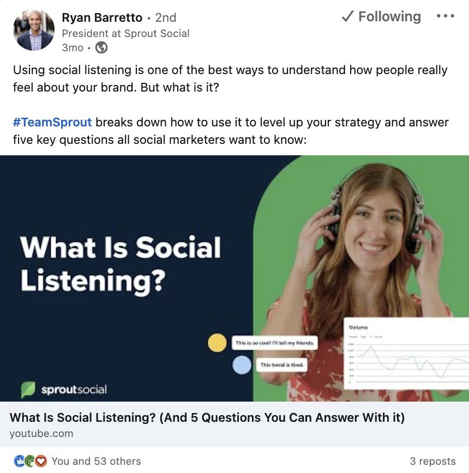The height and width of the screenshot is (473, 469).
Task: Click "President at Sprout Social" headline
Action: click(125, 33)
